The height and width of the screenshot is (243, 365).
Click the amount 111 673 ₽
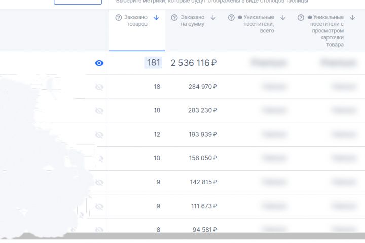[x=204, y=206]
